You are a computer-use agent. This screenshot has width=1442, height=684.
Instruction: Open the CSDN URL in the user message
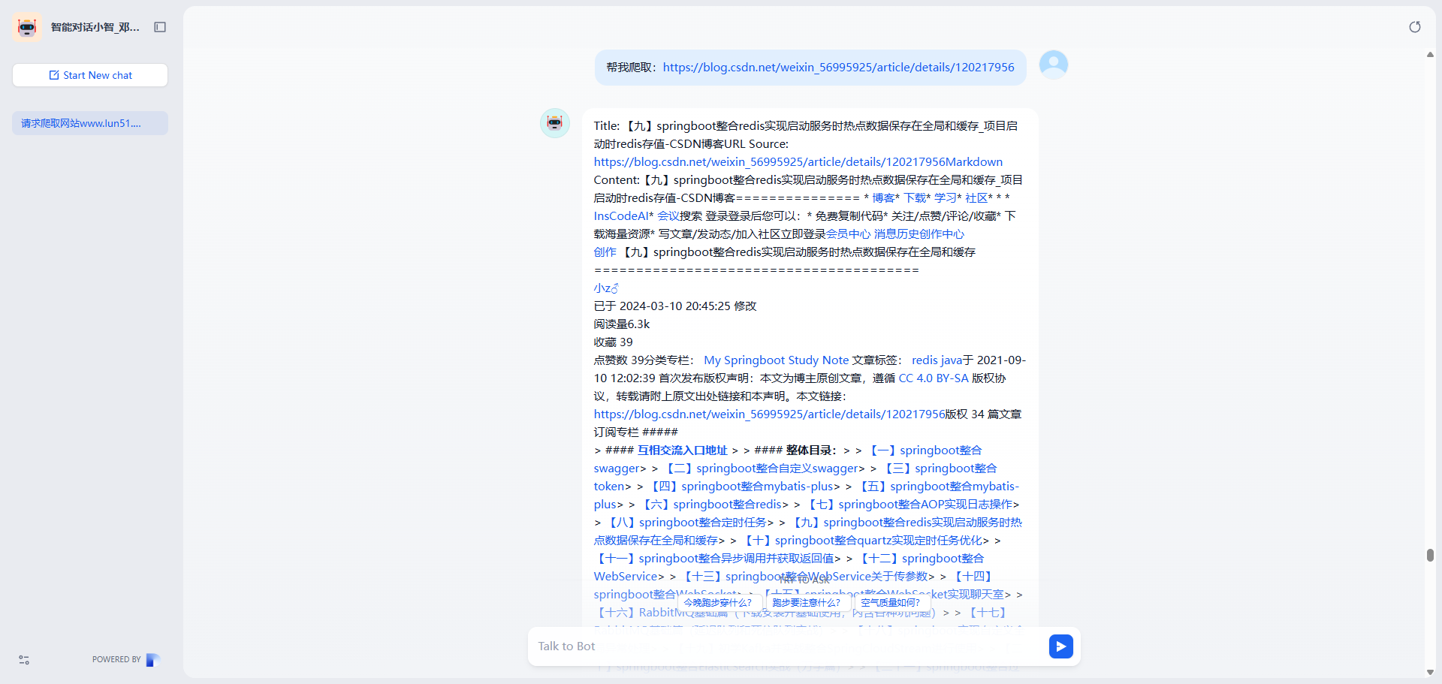tap(838, 68)
